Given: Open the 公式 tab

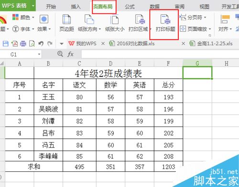Looking at the screenshot, I should click(x=130, y=7).
